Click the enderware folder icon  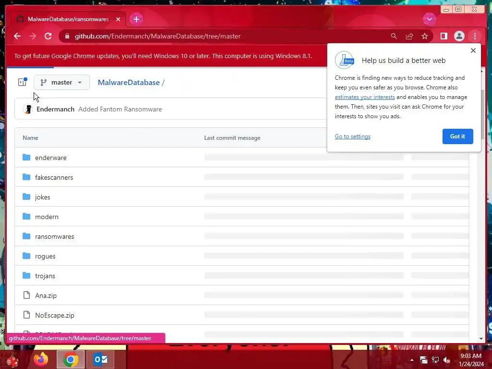26,157
